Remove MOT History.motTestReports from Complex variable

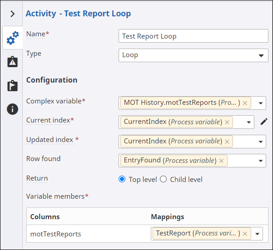coord(245,103)
